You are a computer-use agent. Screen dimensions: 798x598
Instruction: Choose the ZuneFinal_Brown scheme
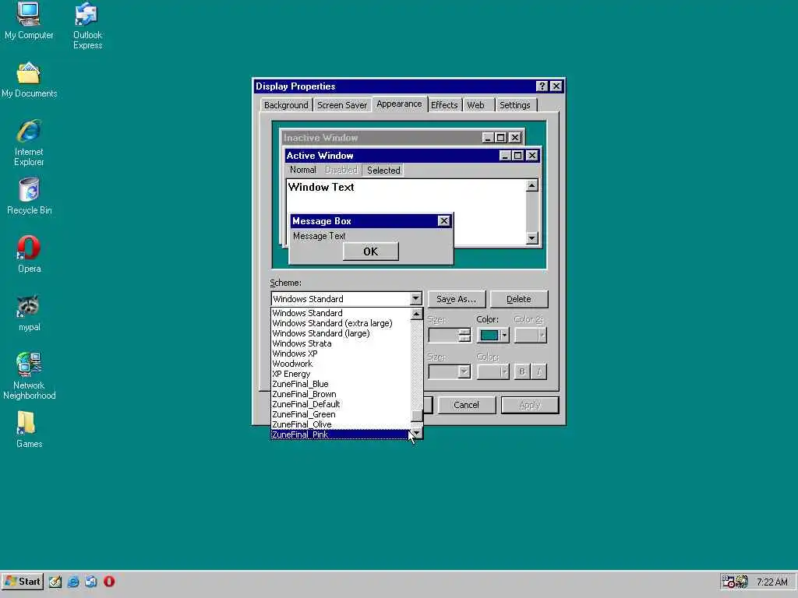click(341, 395)
